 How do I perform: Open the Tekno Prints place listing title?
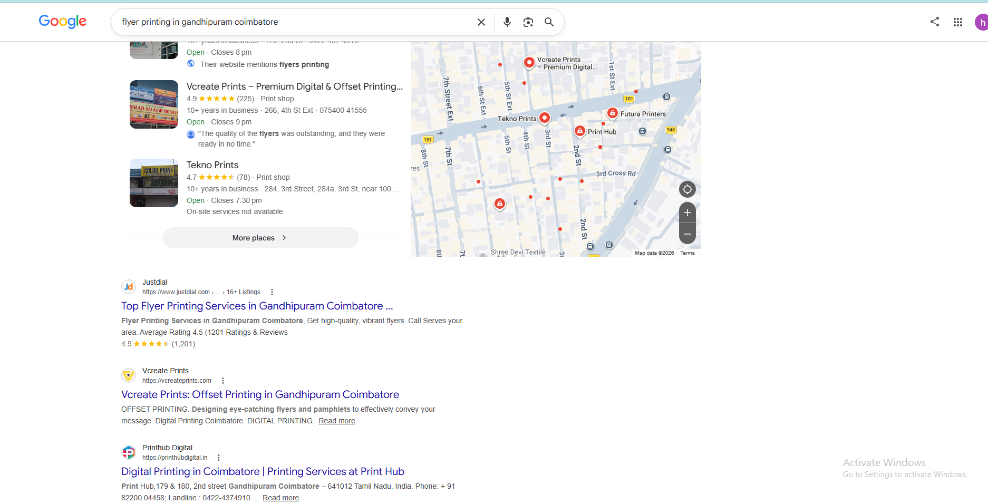[212, 165]
